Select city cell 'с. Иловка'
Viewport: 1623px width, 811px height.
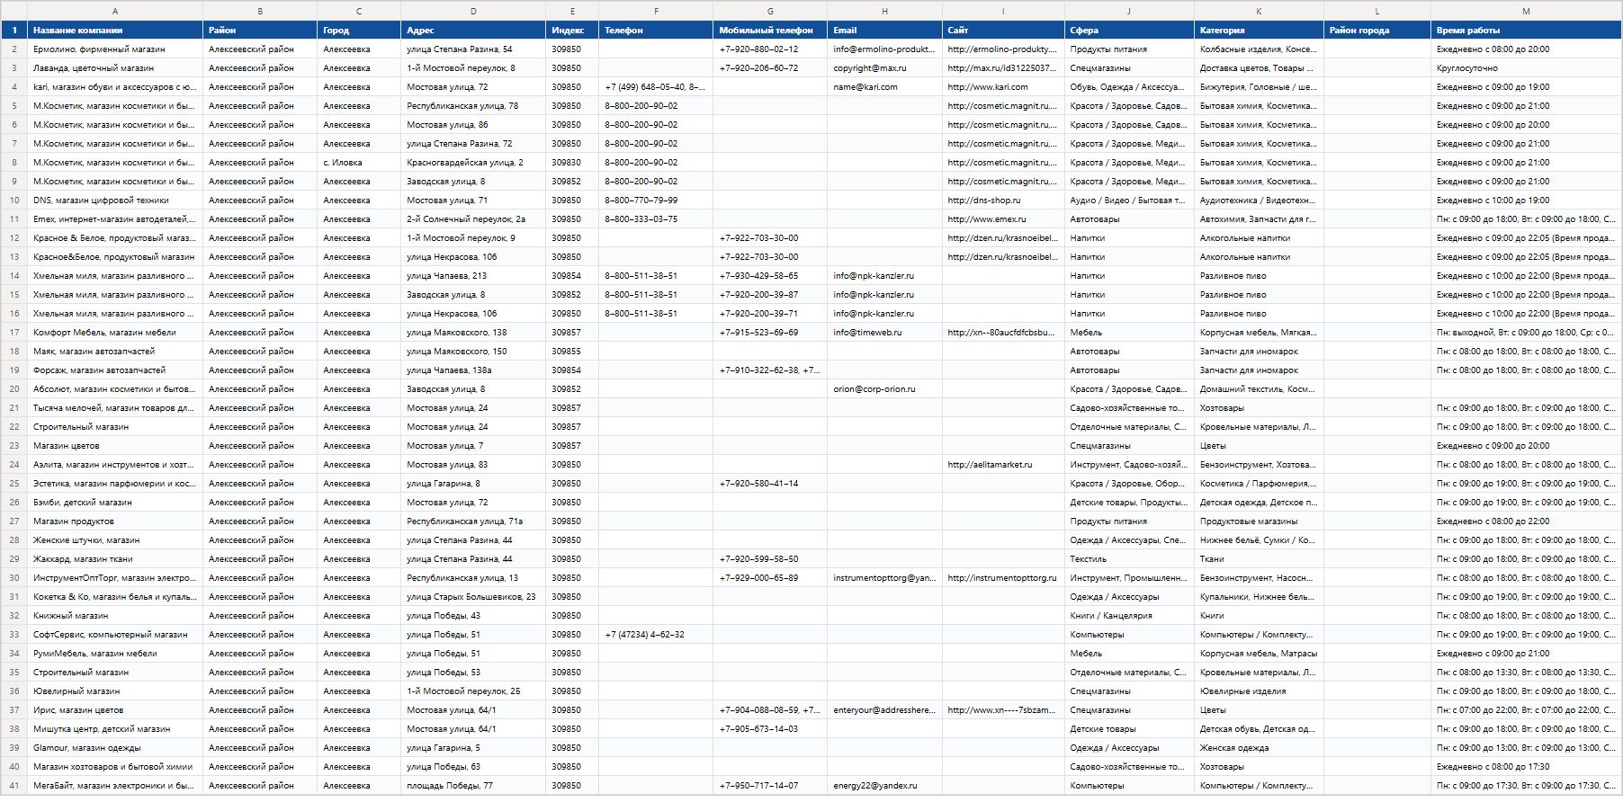click(359, 163)
